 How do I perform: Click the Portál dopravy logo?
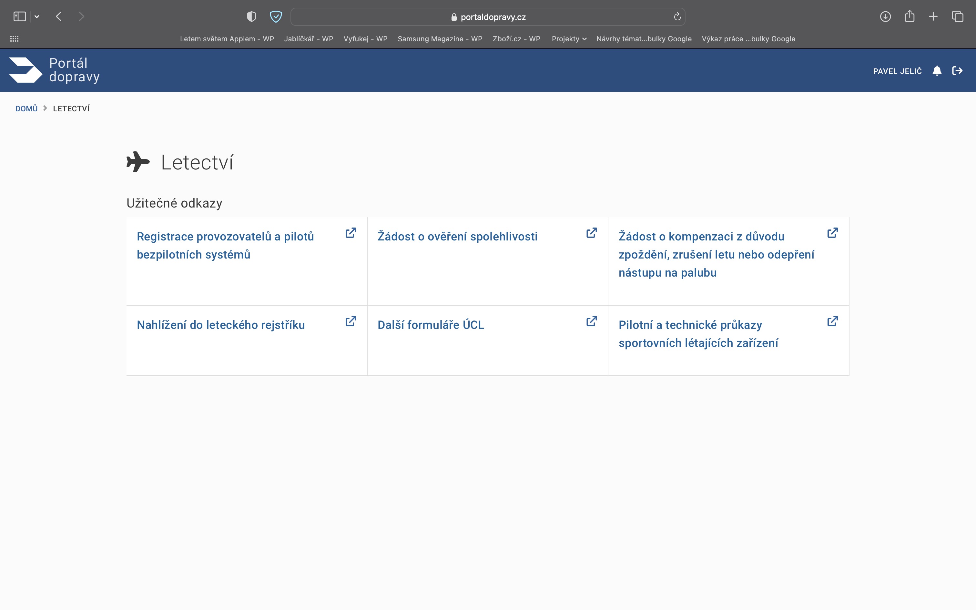pos(55,70)
